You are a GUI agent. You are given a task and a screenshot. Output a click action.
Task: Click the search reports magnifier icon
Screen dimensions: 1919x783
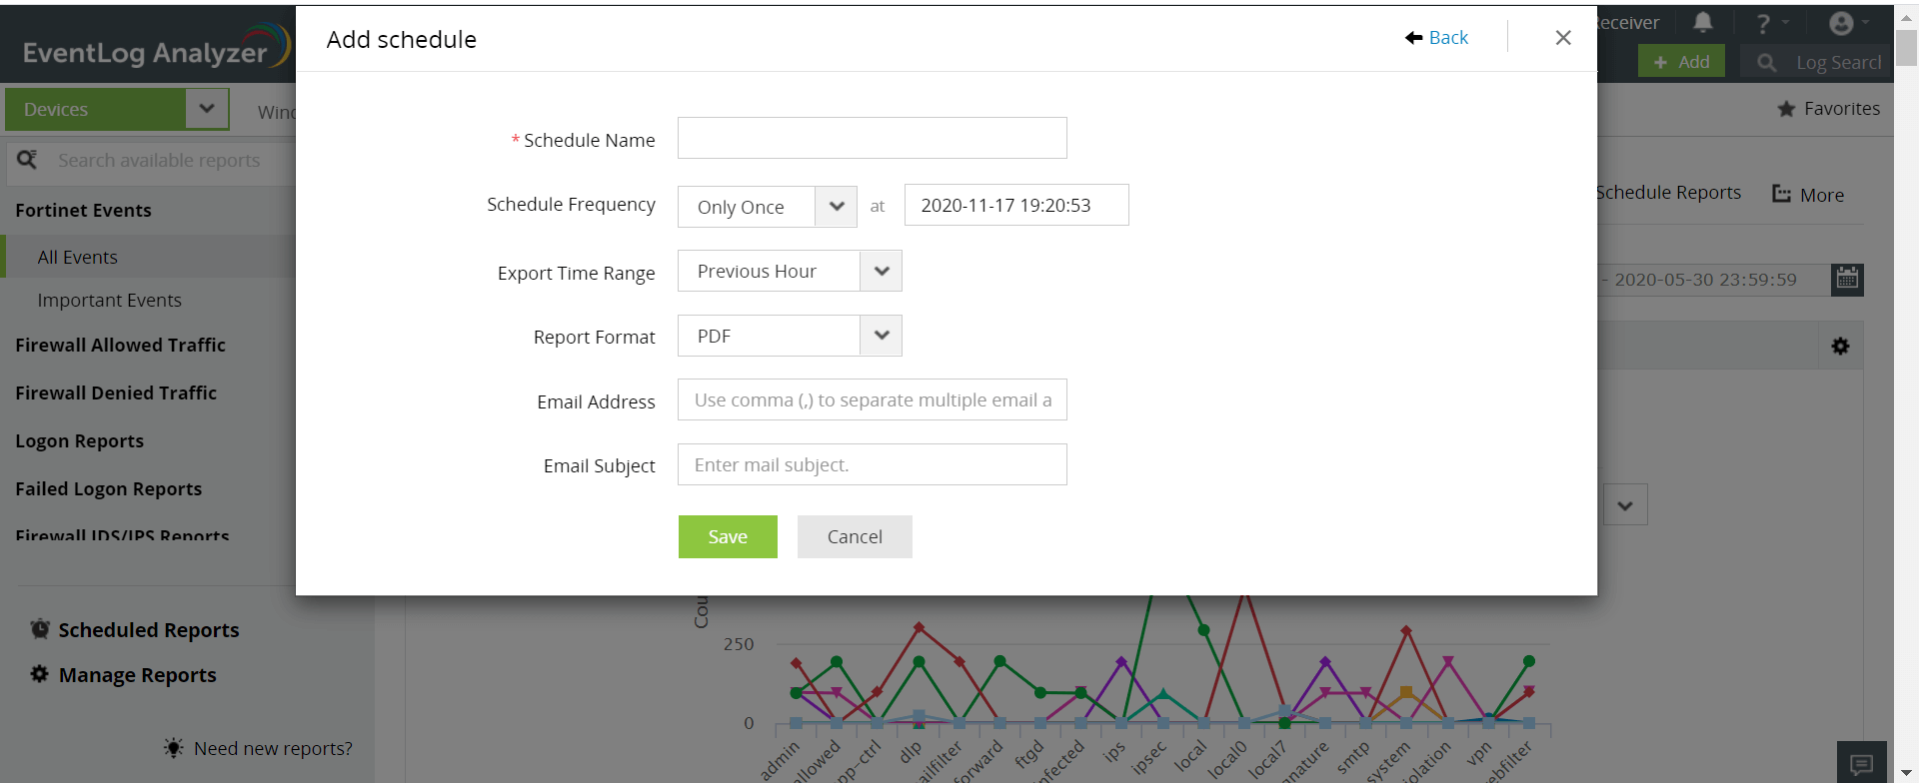tap(27, 160)
